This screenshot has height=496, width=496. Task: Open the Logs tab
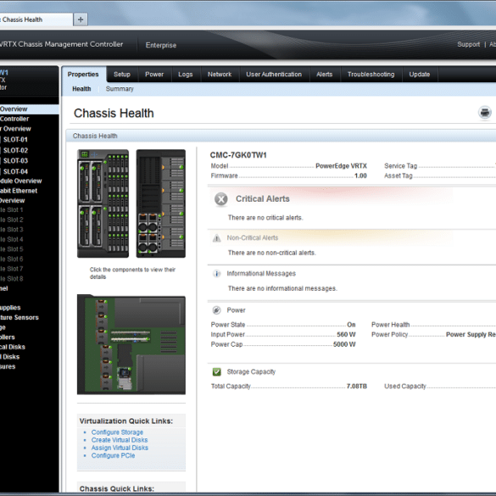click(186, 75)
